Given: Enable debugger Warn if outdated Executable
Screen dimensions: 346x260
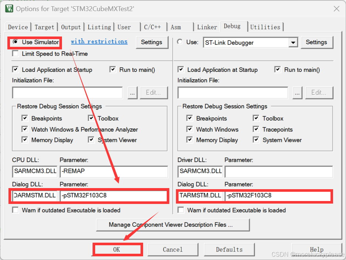Looking at the screenshot, I should [180, 210].
